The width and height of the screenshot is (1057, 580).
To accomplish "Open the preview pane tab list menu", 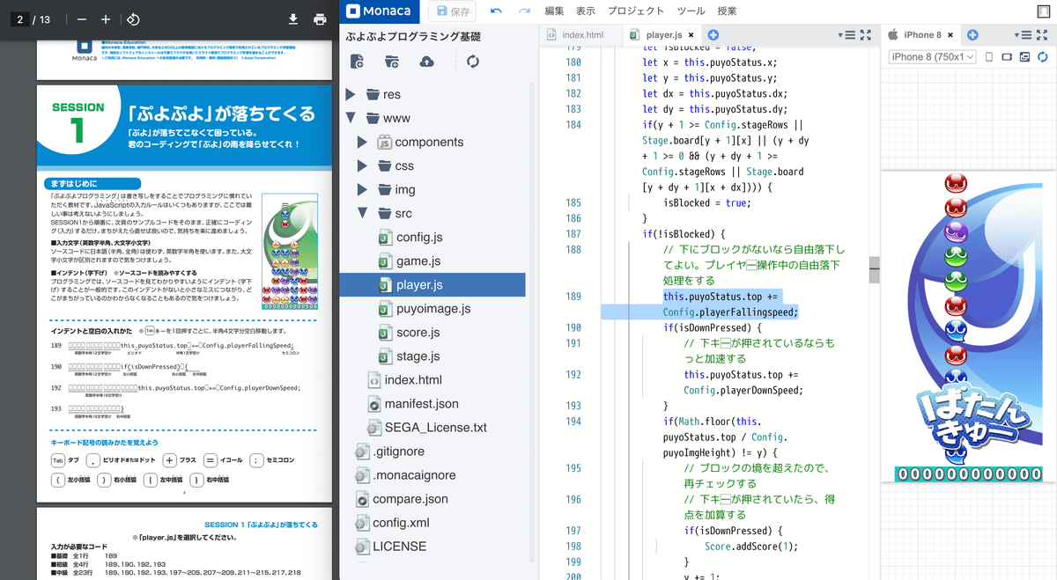I will pyautogui.click(x=1024, y=35).
